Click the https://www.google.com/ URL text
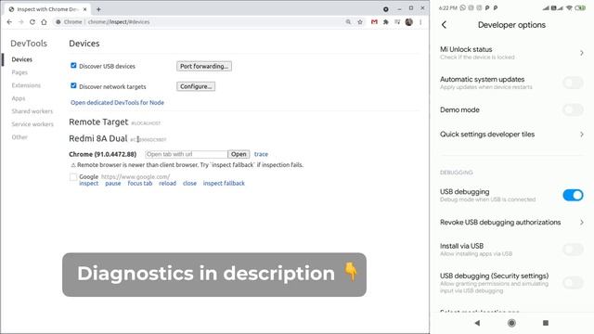 click(x=136, y=177)
